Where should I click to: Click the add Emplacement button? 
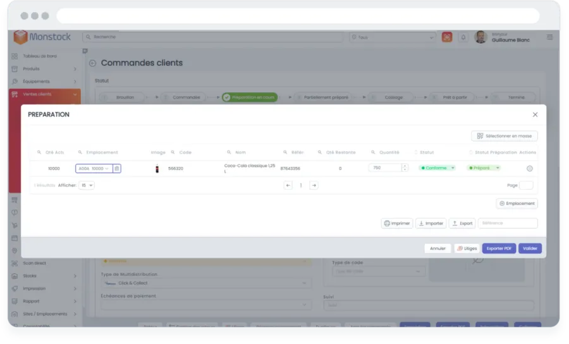(517, 204)
